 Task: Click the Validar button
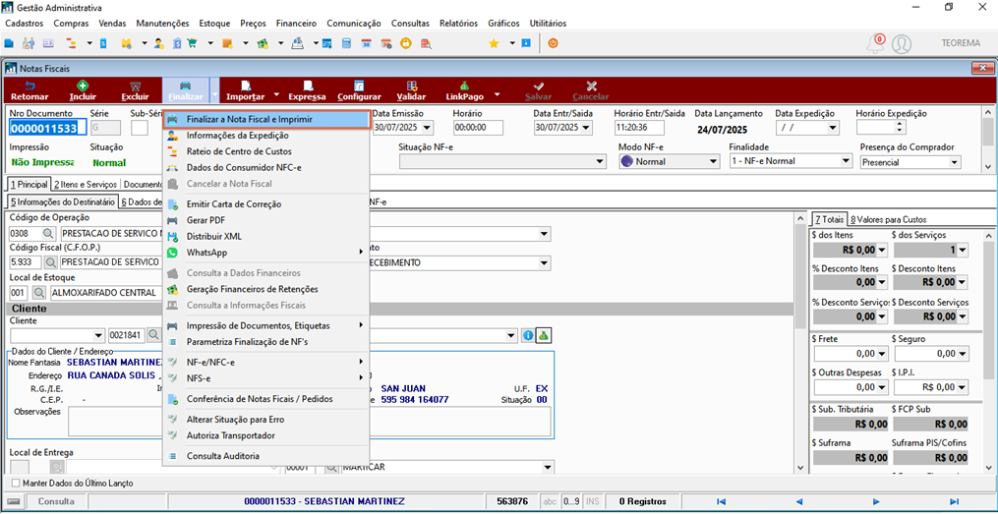tap(411, 91)
